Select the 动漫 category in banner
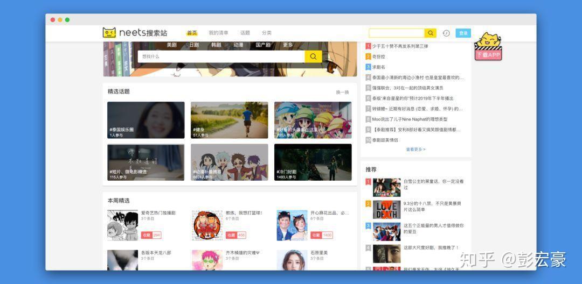 pyautogui.click(x=238, y=45)
